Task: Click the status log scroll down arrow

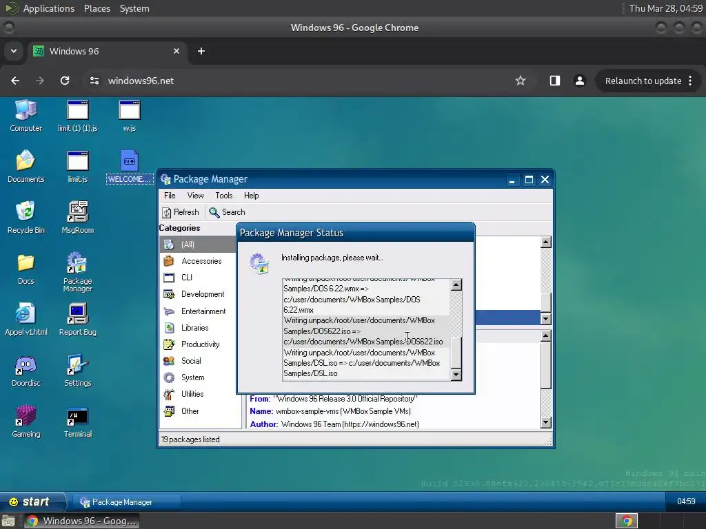Action: pyautogui.click(x=456, y=375)
